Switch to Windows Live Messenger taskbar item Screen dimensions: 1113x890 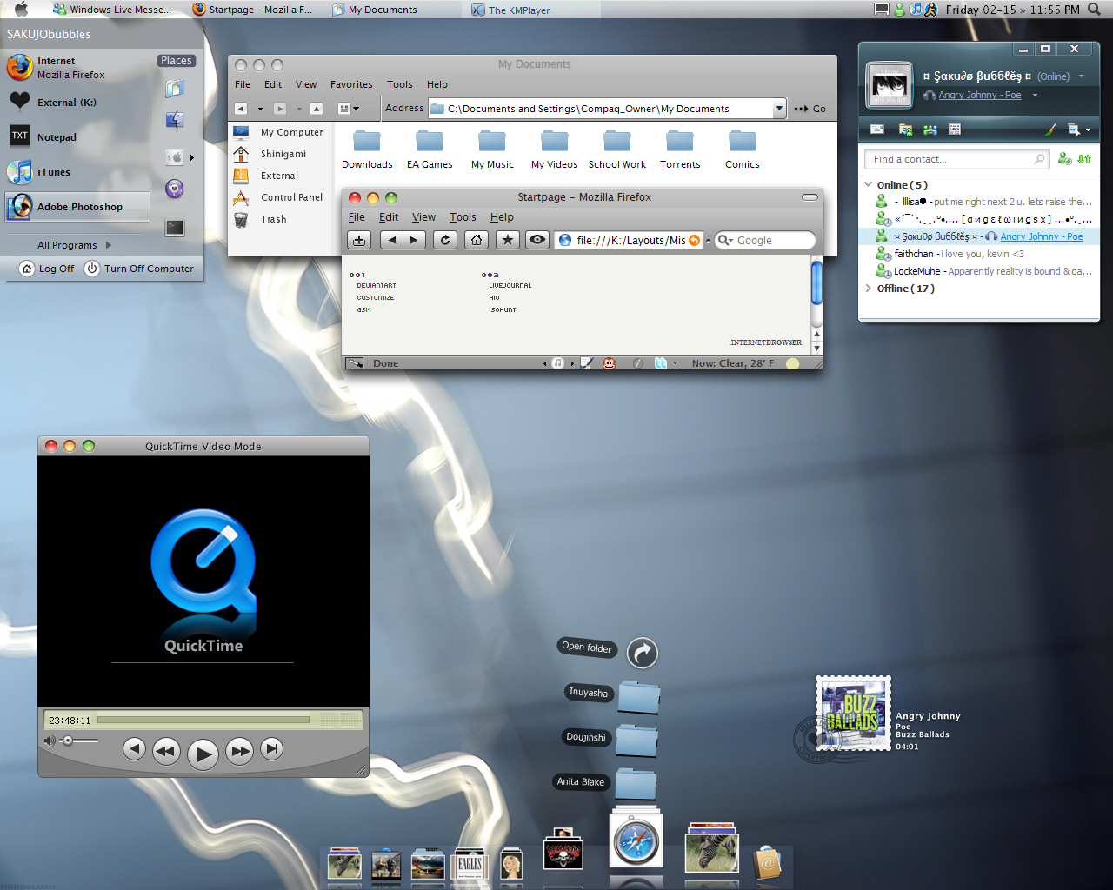(x=112, y=10)
